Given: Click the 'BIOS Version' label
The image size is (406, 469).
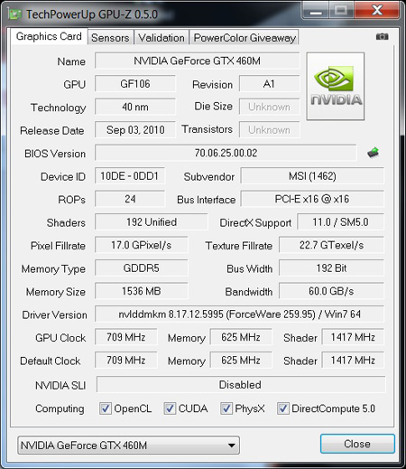Looking at the screenshot, I should point(55,154).
